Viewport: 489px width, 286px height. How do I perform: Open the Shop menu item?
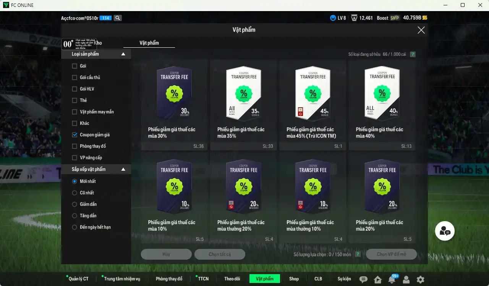[x=294, y=279]
